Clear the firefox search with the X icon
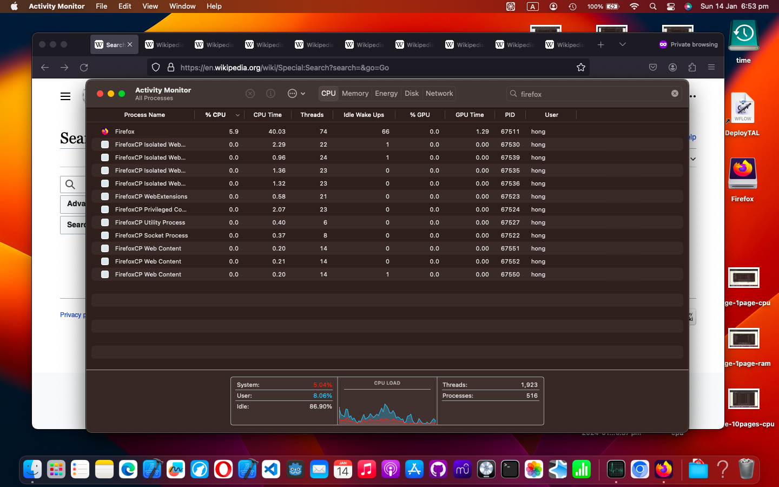 [675, 93]
